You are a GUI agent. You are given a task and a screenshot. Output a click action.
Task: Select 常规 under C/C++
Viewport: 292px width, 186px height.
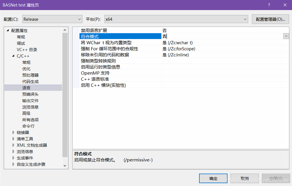pyautogui.click(x=26, y=62)
